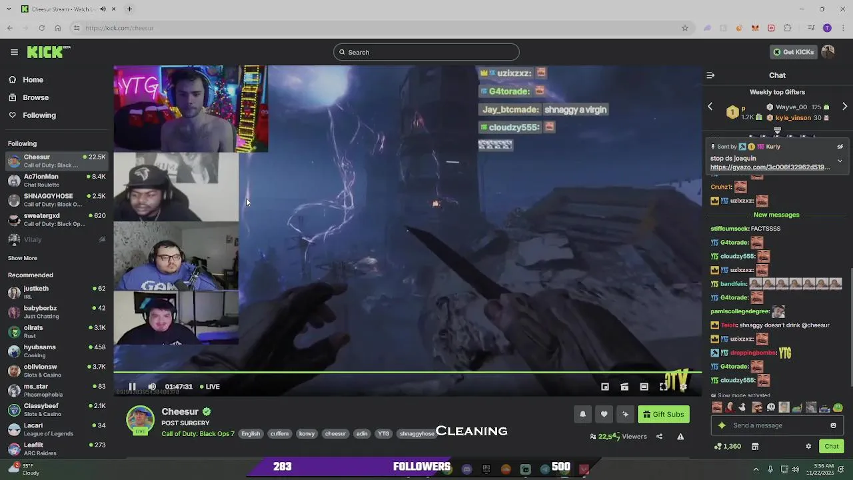
Task: Go to the Kick logo homepage
Action: click(49, 52)
